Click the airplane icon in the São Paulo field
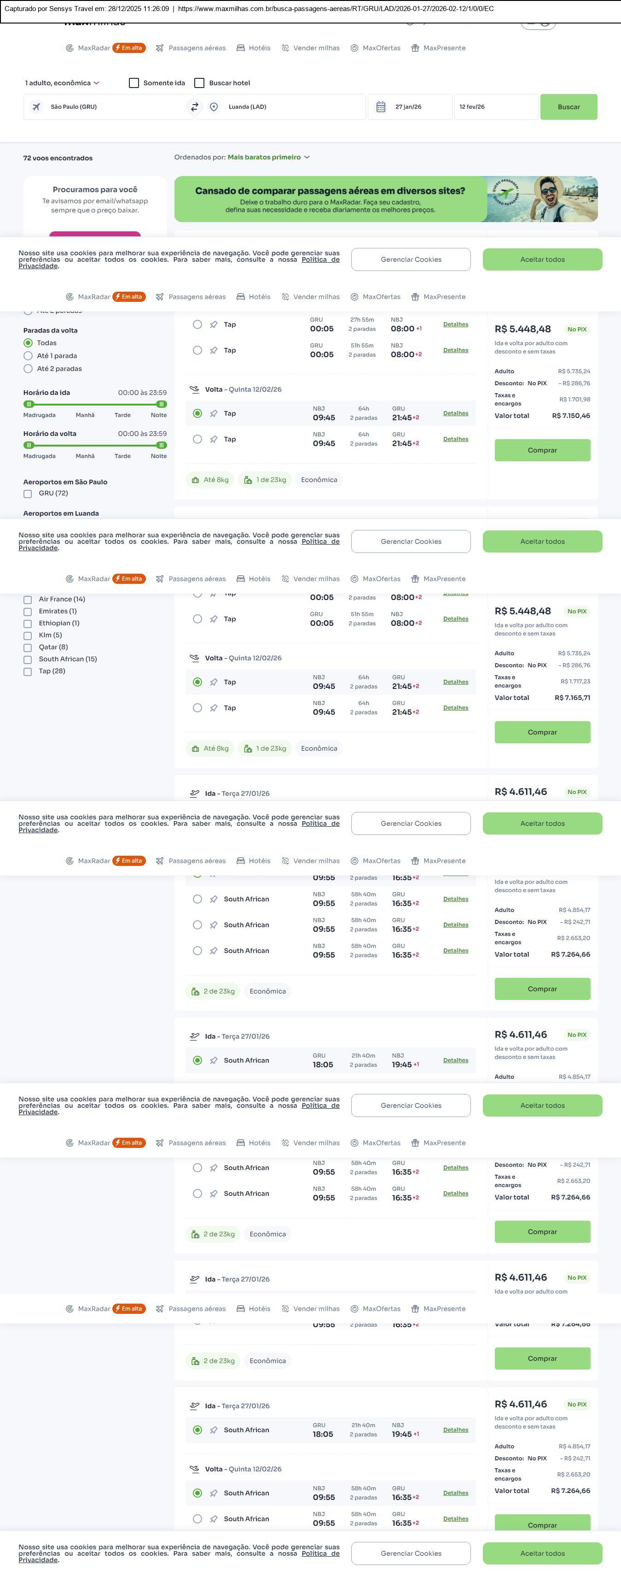 point(37,107)
